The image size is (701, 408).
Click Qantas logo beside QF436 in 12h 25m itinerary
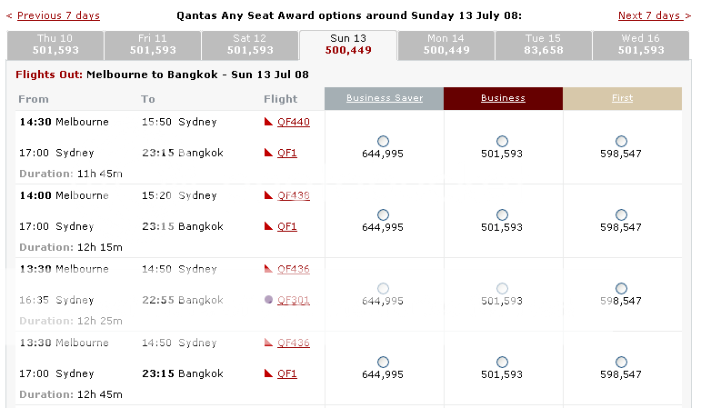268,269
